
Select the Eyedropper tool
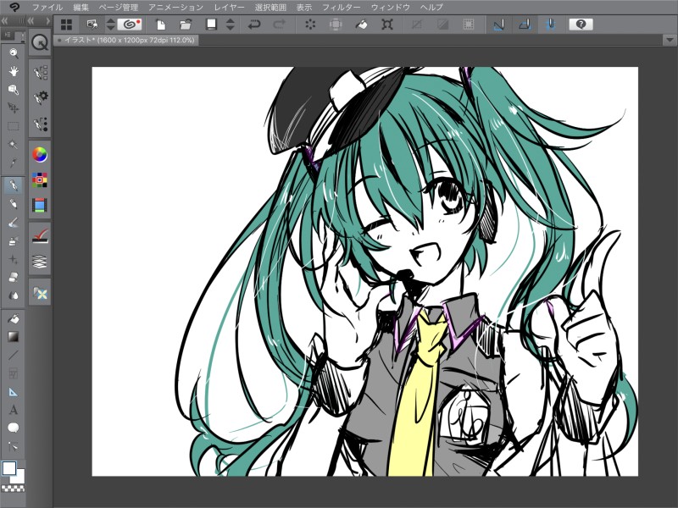(14, 163)
